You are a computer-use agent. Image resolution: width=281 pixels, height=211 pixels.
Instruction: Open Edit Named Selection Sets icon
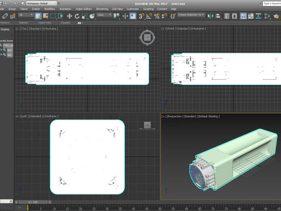click(x=173, y=16)
